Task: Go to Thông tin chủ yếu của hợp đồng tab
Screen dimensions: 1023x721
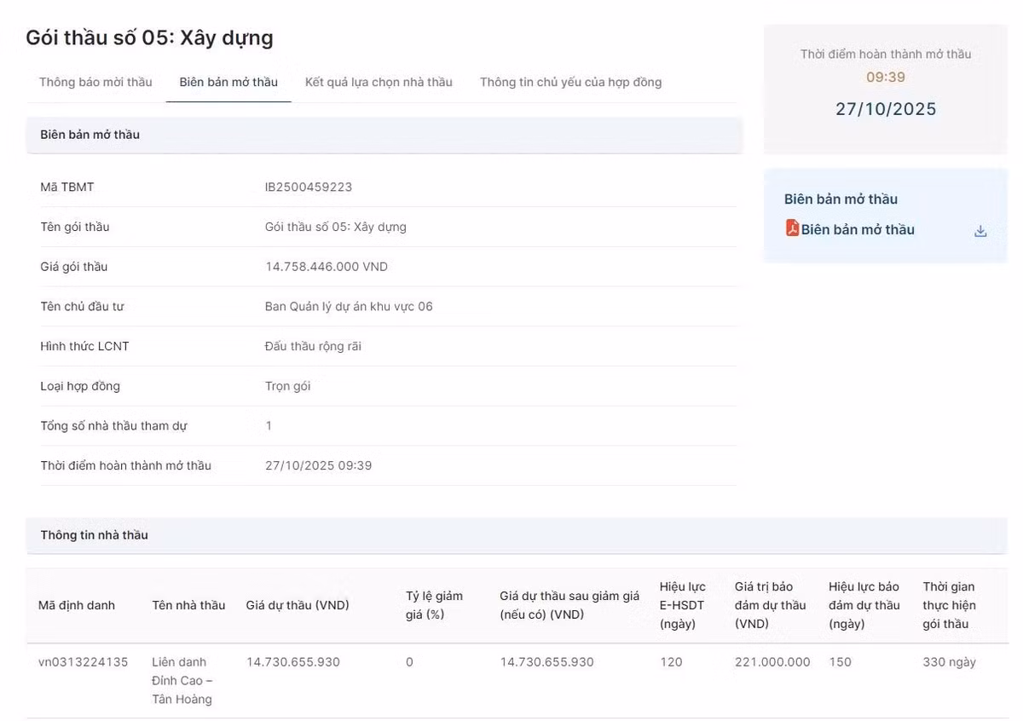Action: [570, 82]
